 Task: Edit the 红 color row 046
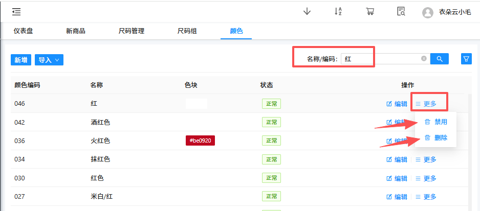397,104
